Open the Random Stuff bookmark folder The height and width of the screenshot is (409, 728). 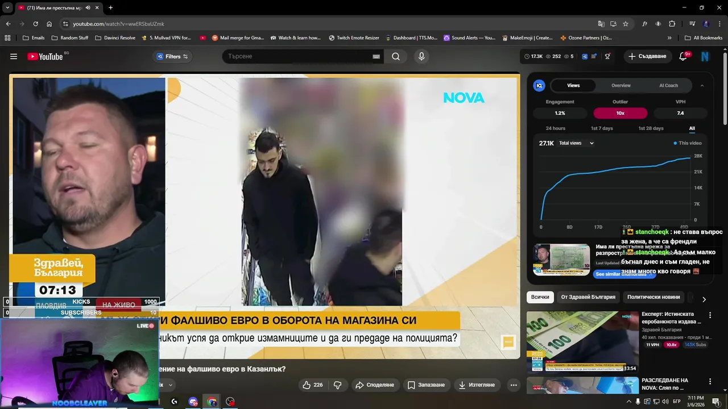coord(70,38)
